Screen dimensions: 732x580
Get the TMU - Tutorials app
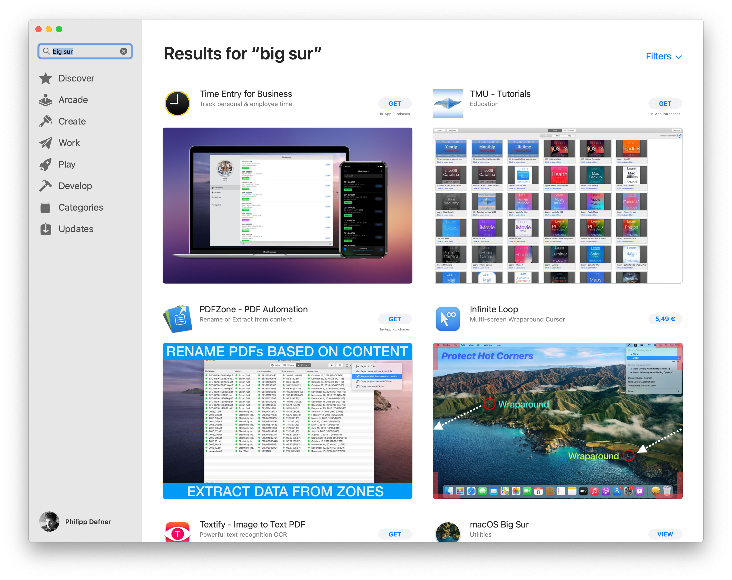665,104
